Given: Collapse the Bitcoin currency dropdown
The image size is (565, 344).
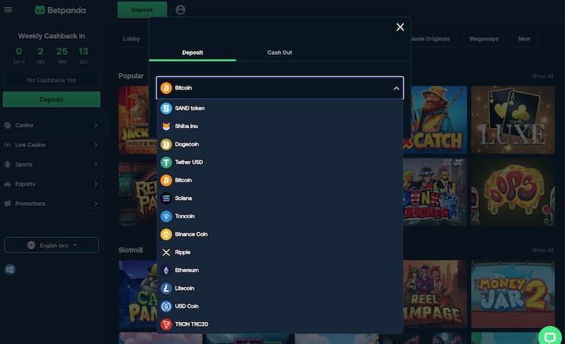Looking at the screenshot, I should click(395, 88).
